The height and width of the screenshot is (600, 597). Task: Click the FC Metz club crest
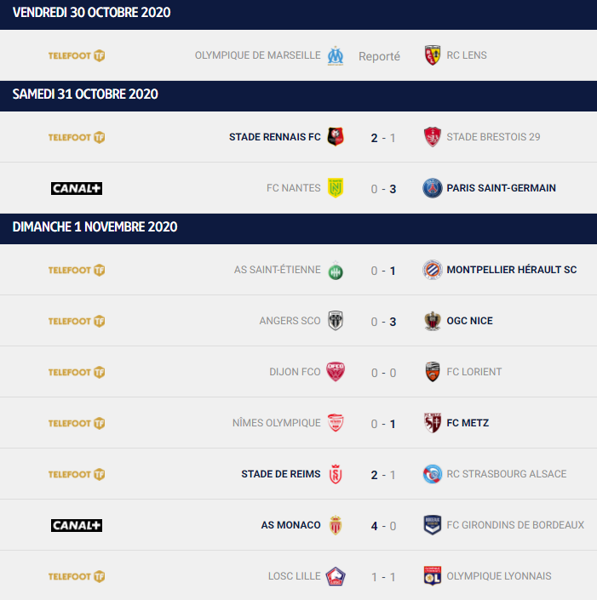433,423
